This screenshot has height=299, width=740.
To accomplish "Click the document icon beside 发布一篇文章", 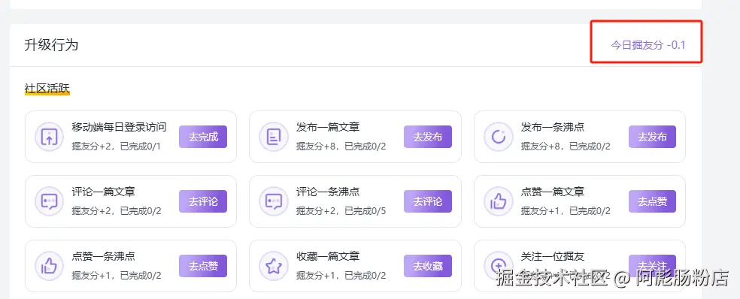I will pyautogui.click(x=274, y=137).
